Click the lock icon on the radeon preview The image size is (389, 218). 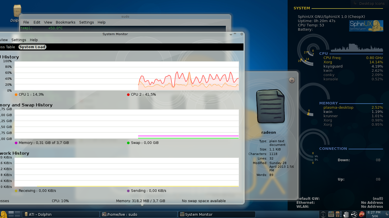[x=292, y=80]
